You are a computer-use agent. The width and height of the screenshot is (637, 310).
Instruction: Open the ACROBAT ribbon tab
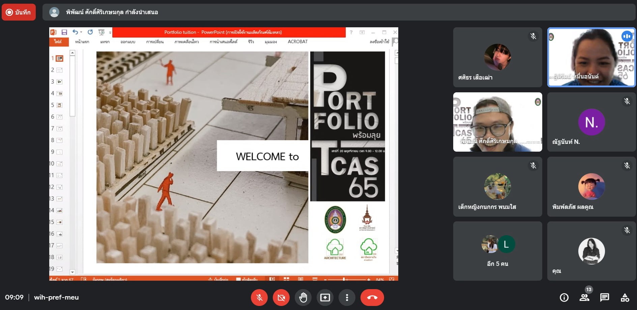297,42
